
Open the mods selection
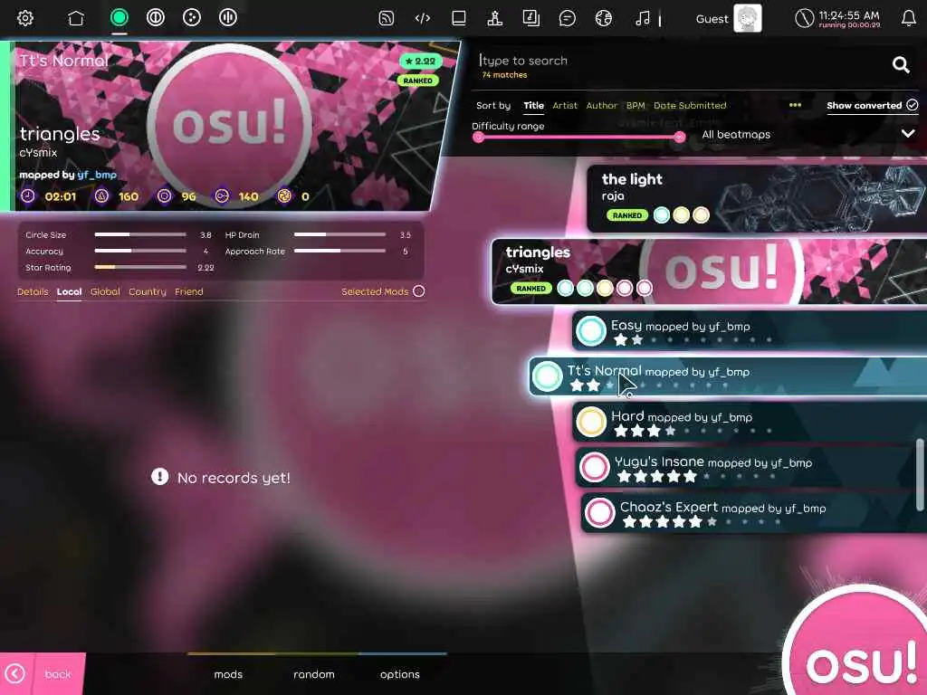(x=228, y=674)
